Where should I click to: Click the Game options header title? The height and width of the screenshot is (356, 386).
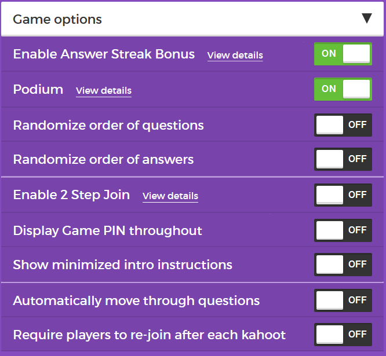pos(57,19)
